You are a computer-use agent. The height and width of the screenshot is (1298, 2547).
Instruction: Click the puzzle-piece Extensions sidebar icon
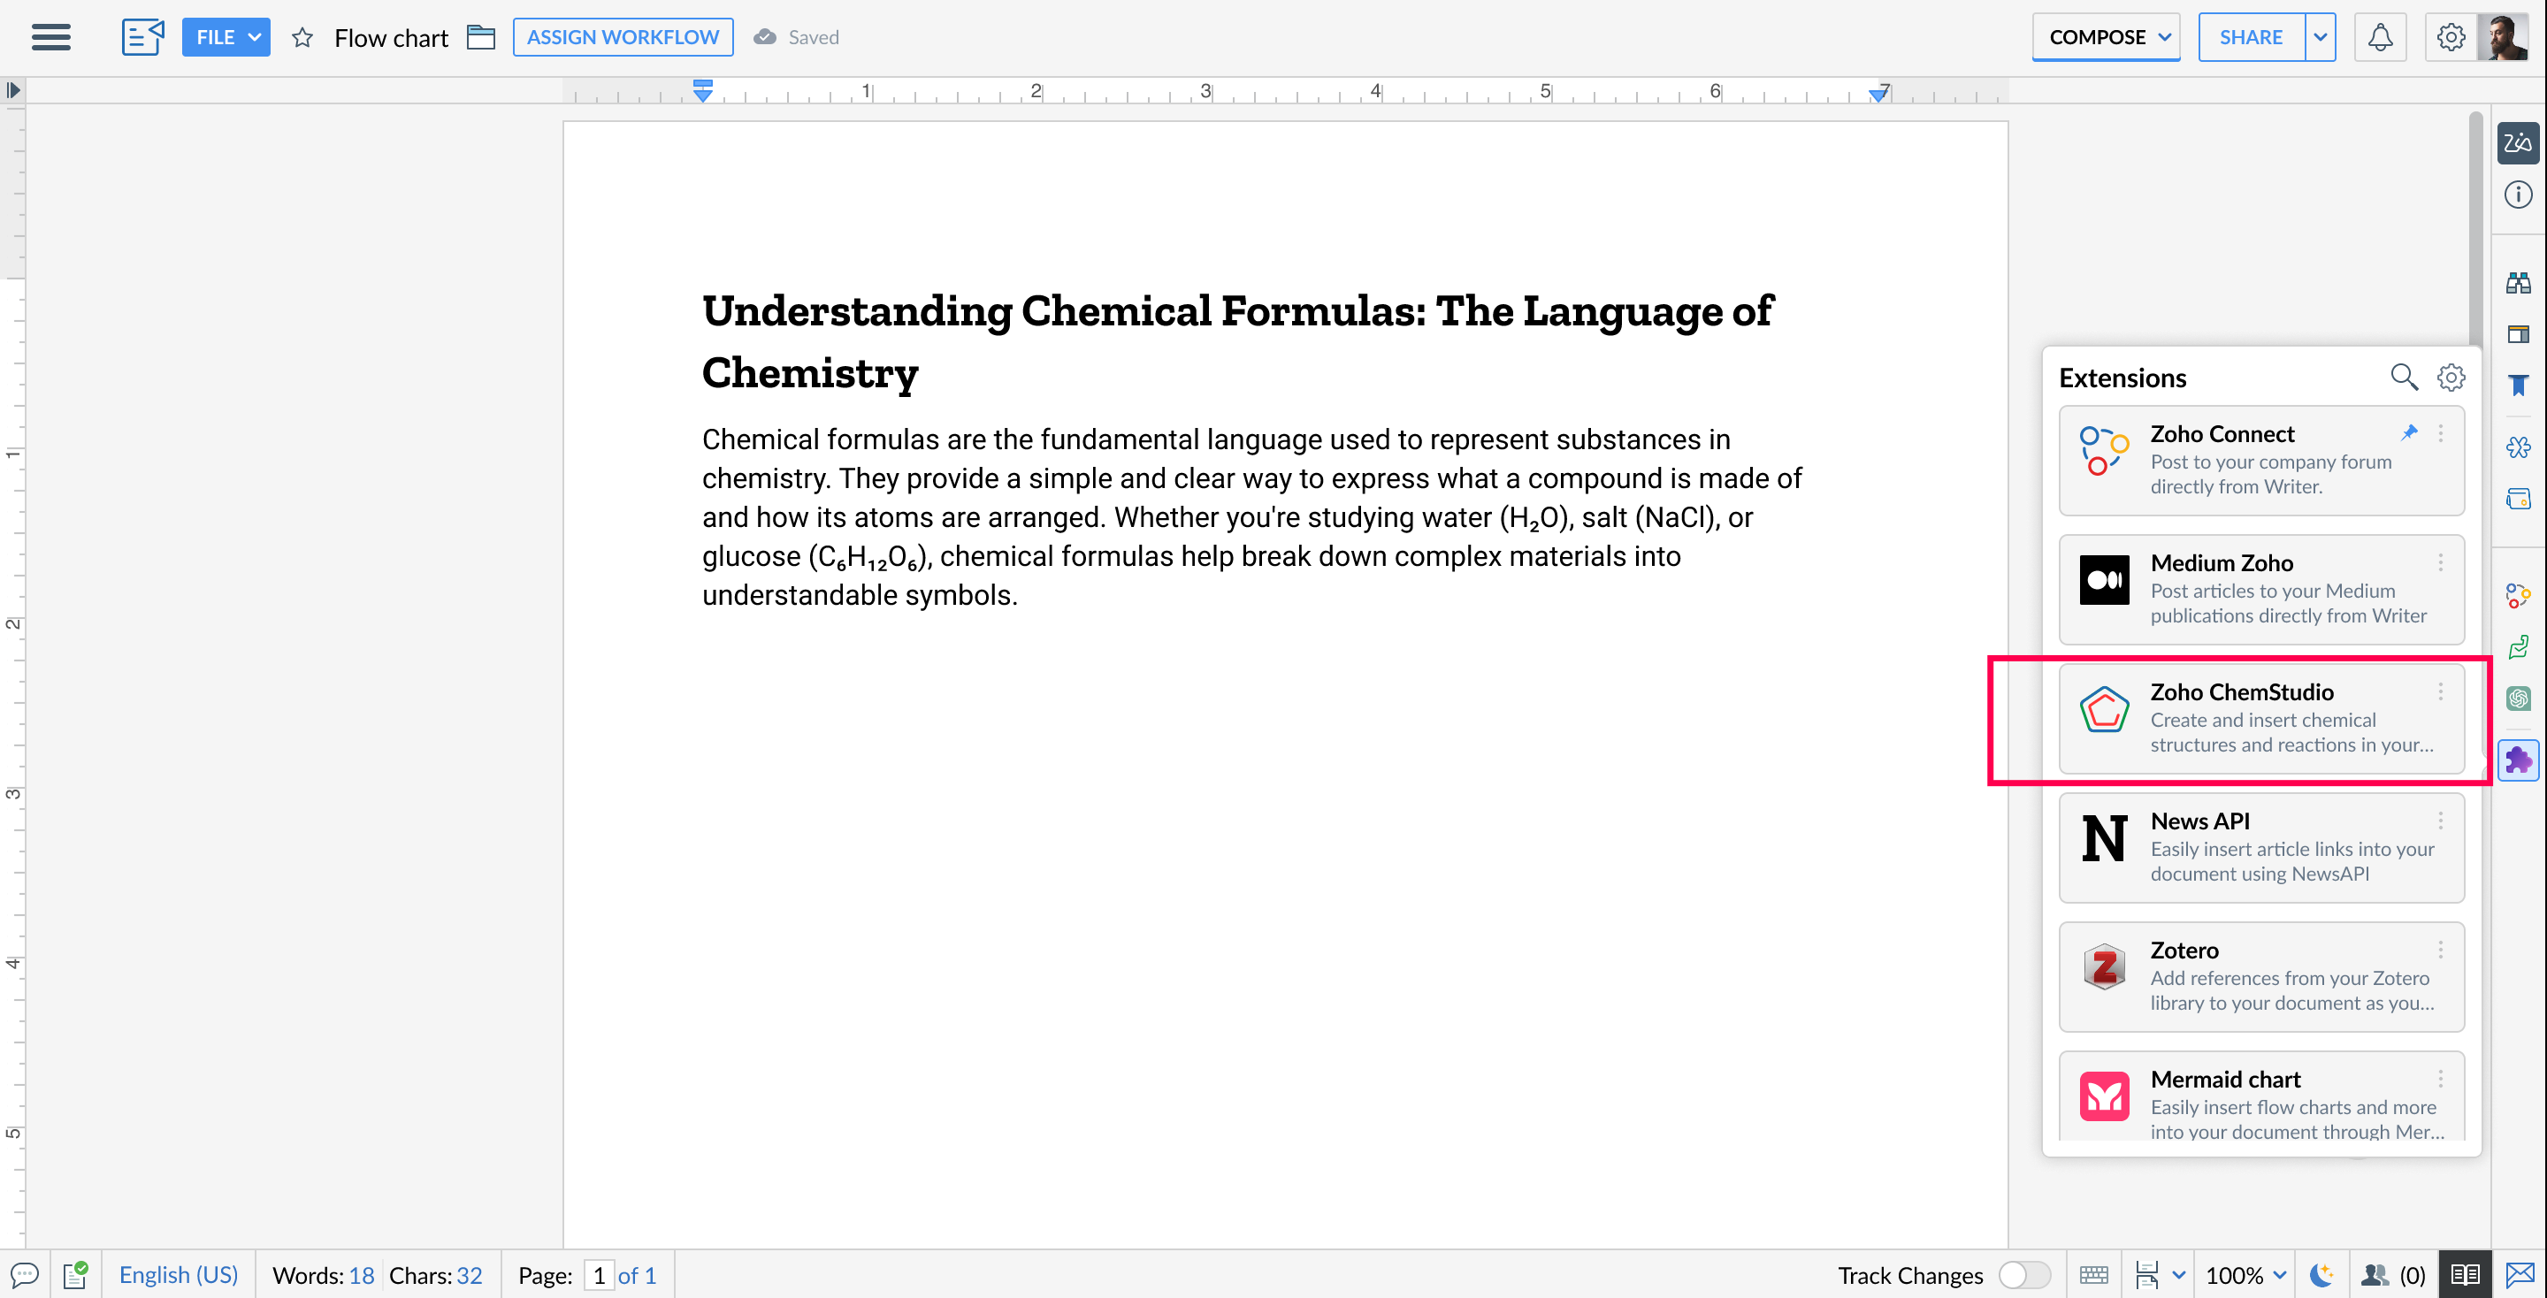(2517, 760)
